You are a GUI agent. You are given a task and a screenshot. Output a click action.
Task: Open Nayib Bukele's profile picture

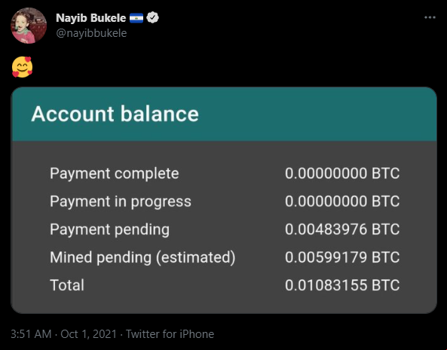tap(29, 26)
